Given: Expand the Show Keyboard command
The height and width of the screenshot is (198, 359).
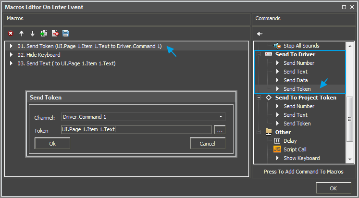Looking at the screenshot, I should click(277, 158).
